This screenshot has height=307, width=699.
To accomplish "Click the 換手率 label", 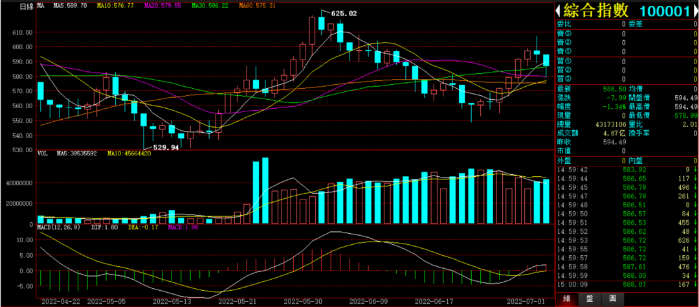I will point(639,133).
